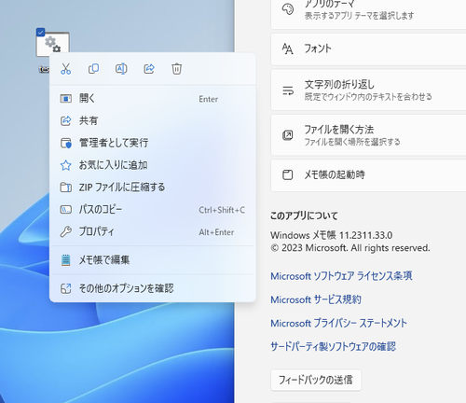Viewport: 466px width, 403px height.
Task: Click the file open method icon
Action: click(x=287, y=135)
